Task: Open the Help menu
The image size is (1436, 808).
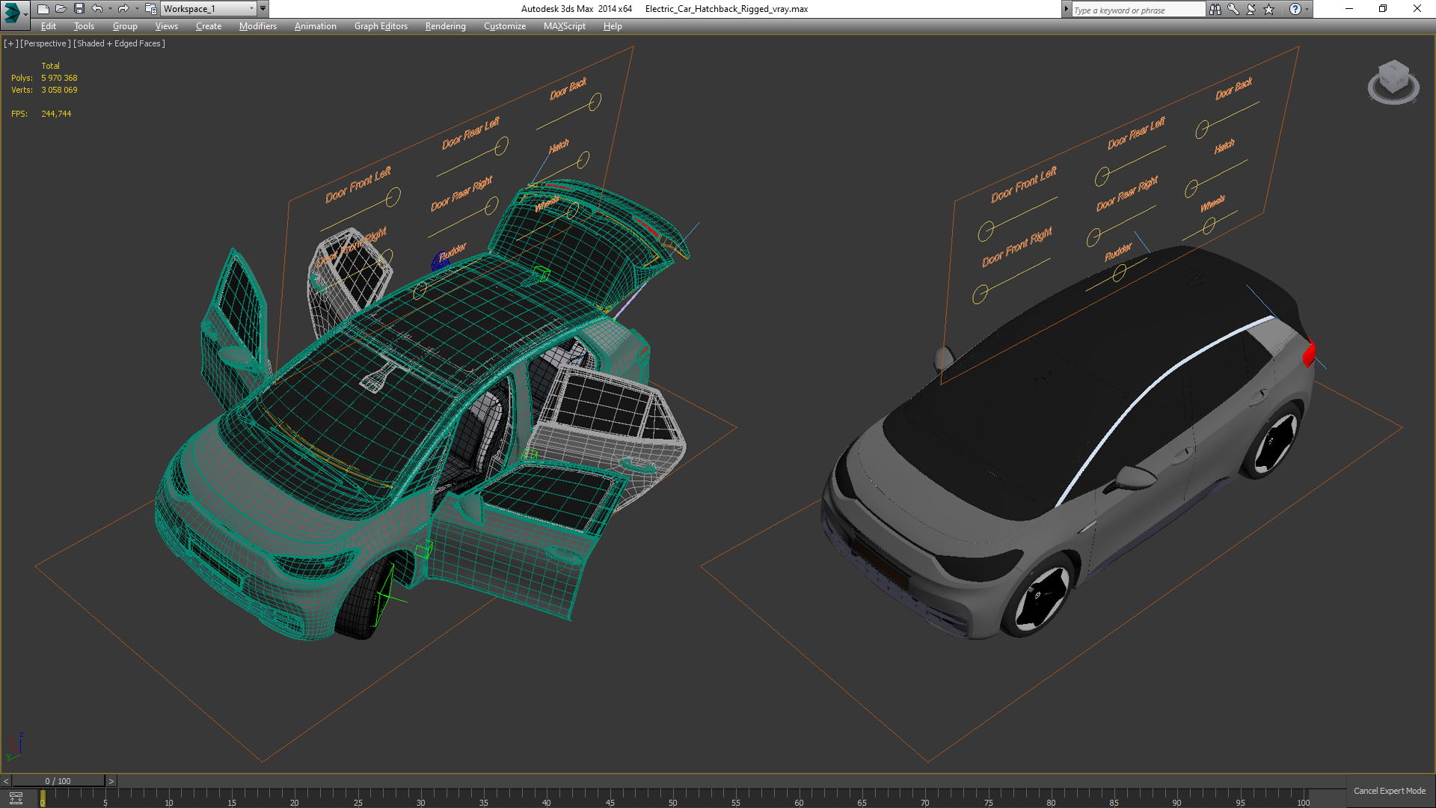Action: tap(613, 26)
